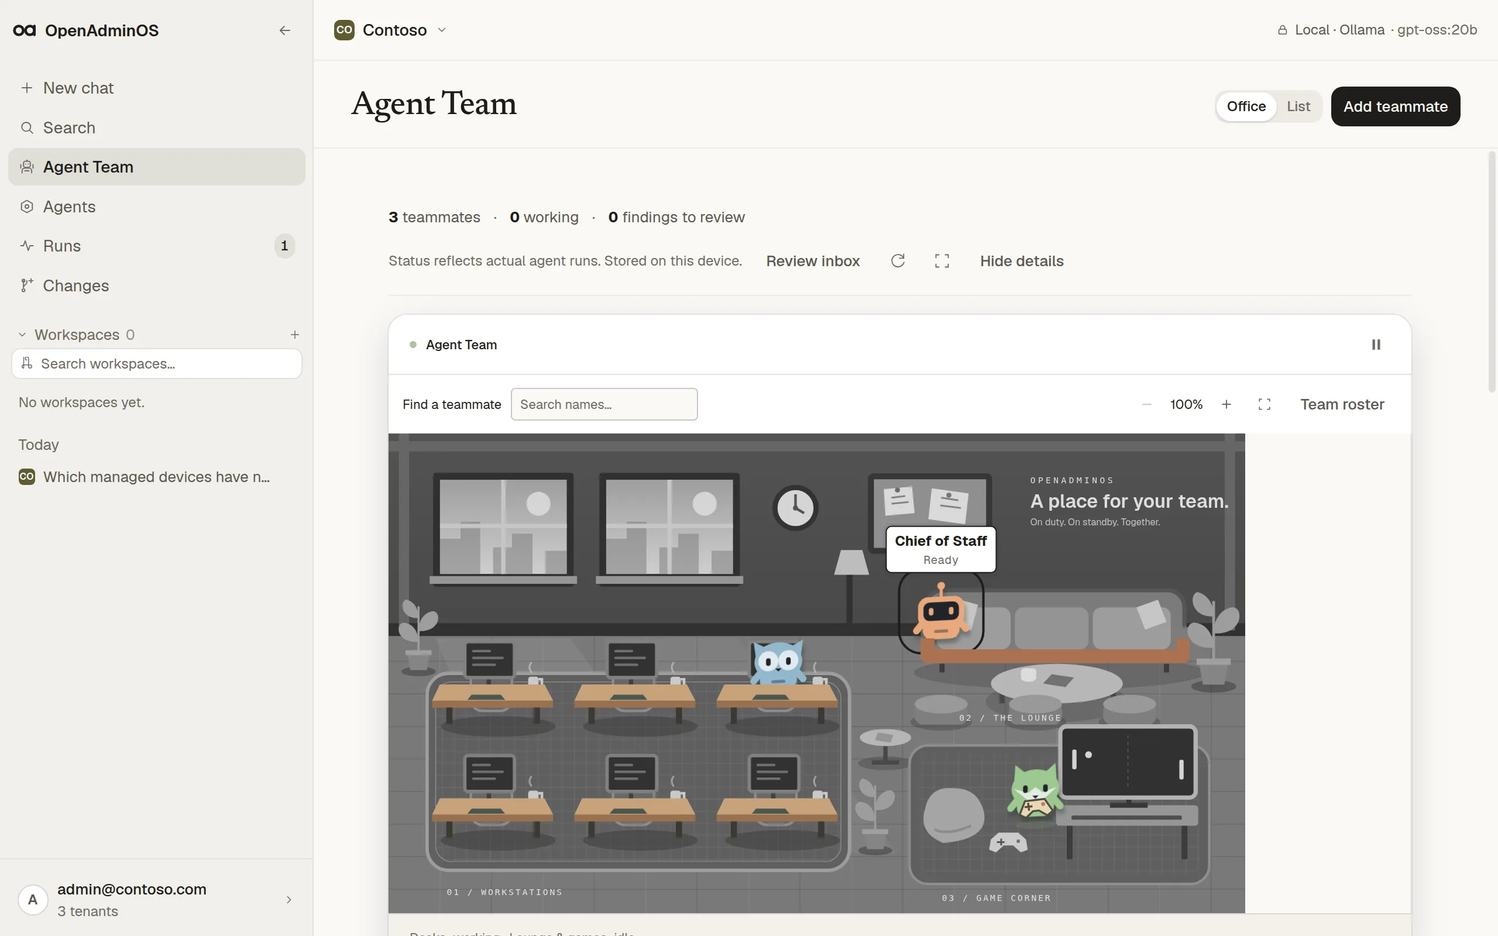
Task: Pause the Agent Team office animation
Action: [x=1376, y=345]
